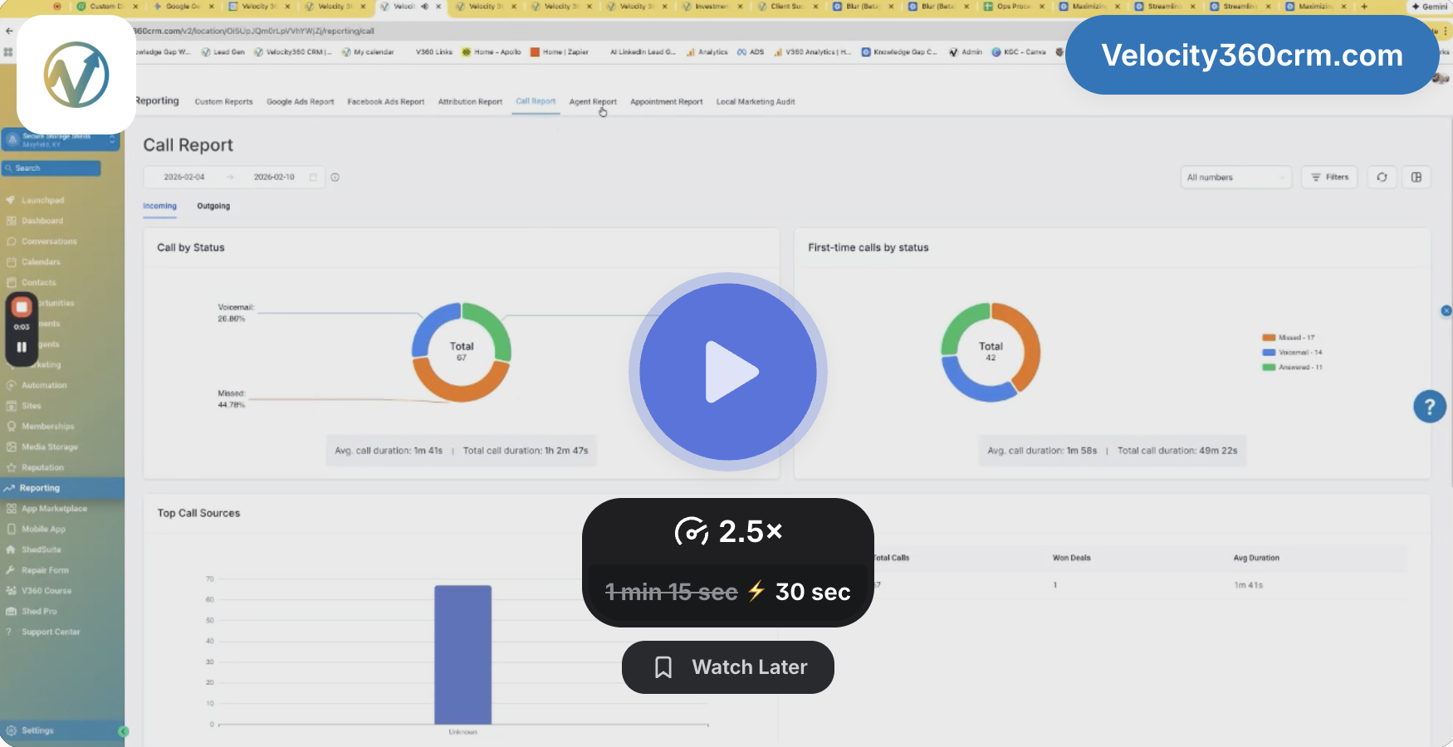
Task: Toggle the Missed - 17 legend entry
Action: tap(1289, 338)
